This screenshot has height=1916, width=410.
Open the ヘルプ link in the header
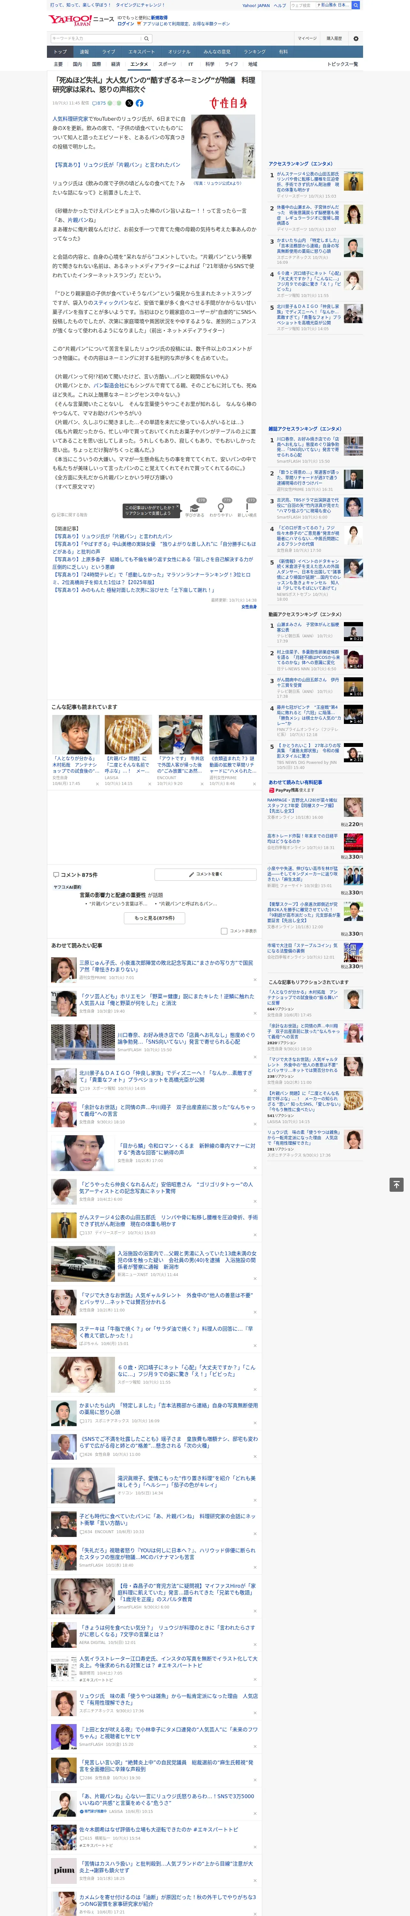280,5
